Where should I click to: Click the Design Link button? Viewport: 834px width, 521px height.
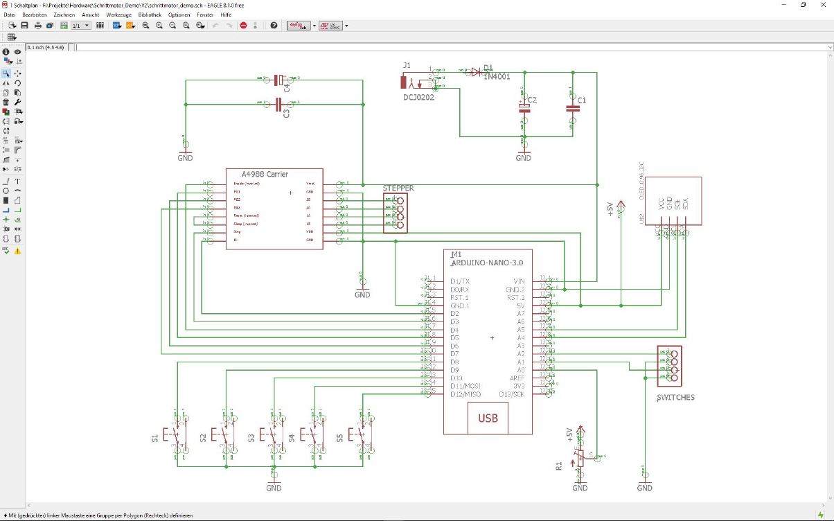point(299,26)
